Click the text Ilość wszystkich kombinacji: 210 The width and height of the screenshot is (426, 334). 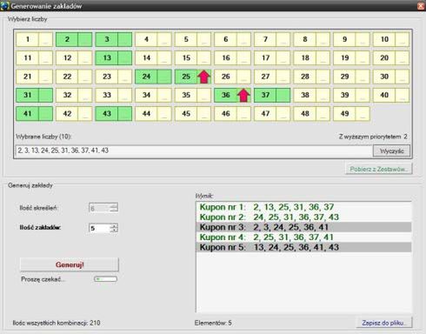57,323
